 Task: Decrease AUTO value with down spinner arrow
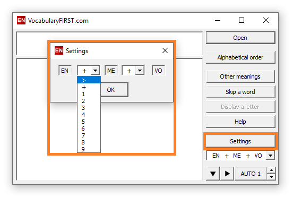(271, 177)
